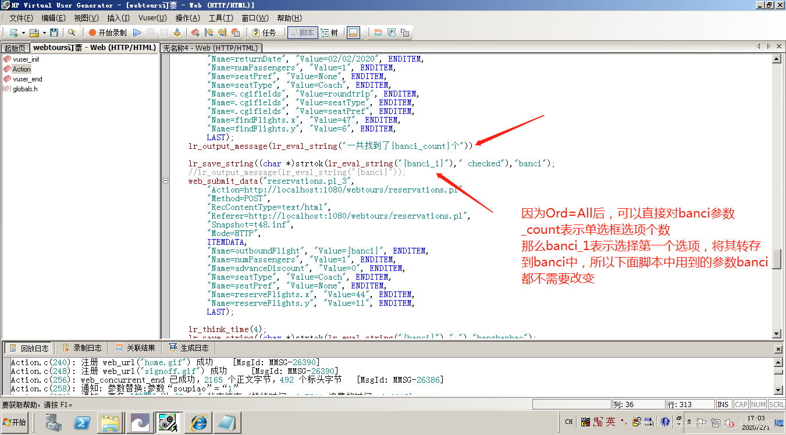The height and width of the screenshot is (435, 786).
Task: Switch to the 起始页 tab
Action: [x=15, y=48]
